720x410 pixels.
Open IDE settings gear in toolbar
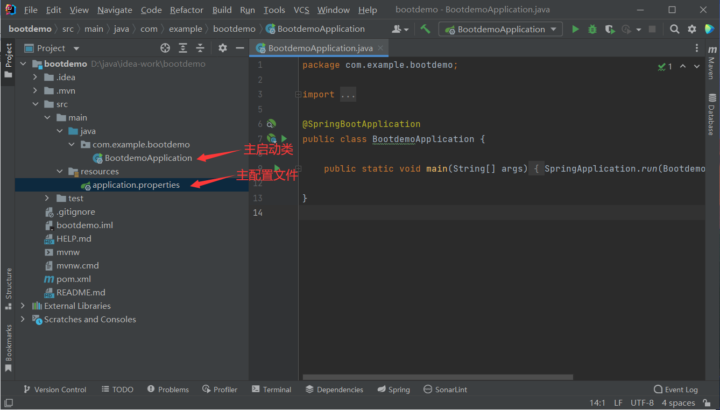pyautogui.click(x=692, y=29)
